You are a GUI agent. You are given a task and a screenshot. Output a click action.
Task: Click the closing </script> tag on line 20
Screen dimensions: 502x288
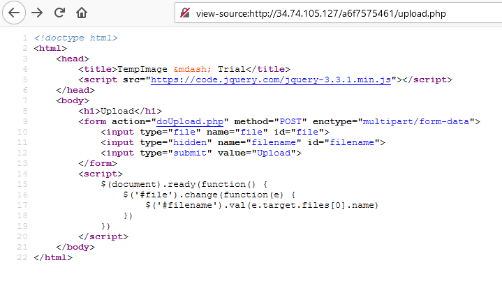[x=103, y=236]
